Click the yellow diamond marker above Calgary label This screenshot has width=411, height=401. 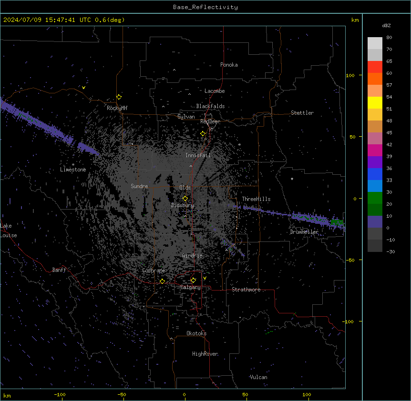coord(193,281)
